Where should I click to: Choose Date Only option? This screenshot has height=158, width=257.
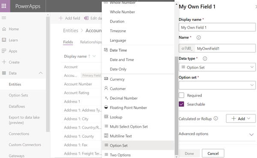coord(118,69)
